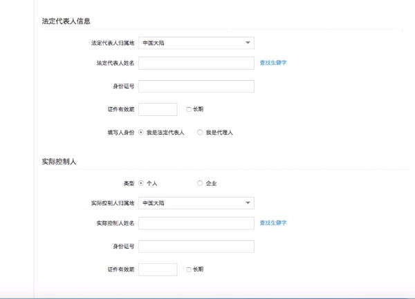415x299 pixels.
Task: Click 证件有效期 box in 法定代表人信息 section
Action: click(x=158, y=109)
